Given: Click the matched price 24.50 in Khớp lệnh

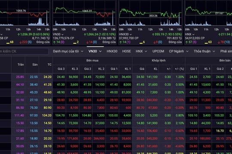Looking at the screenshot, I should 140,77.
